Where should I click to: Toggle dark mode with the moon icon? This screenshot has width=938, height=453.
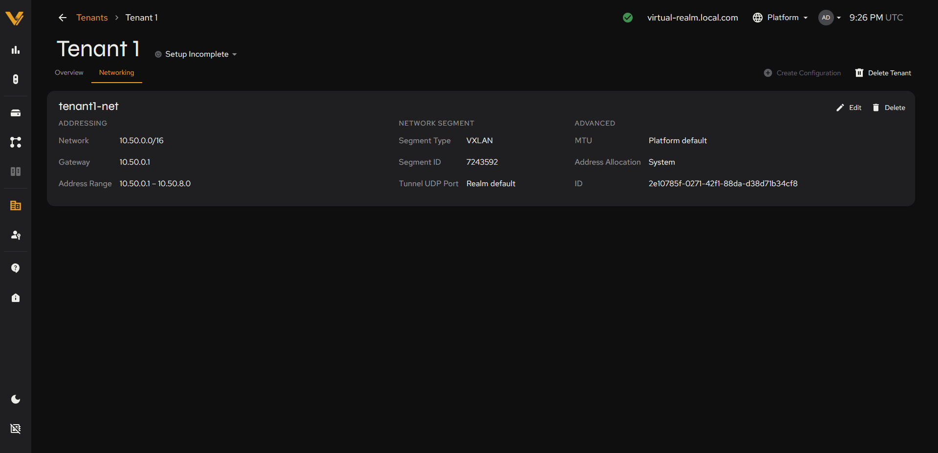point(16,399)
